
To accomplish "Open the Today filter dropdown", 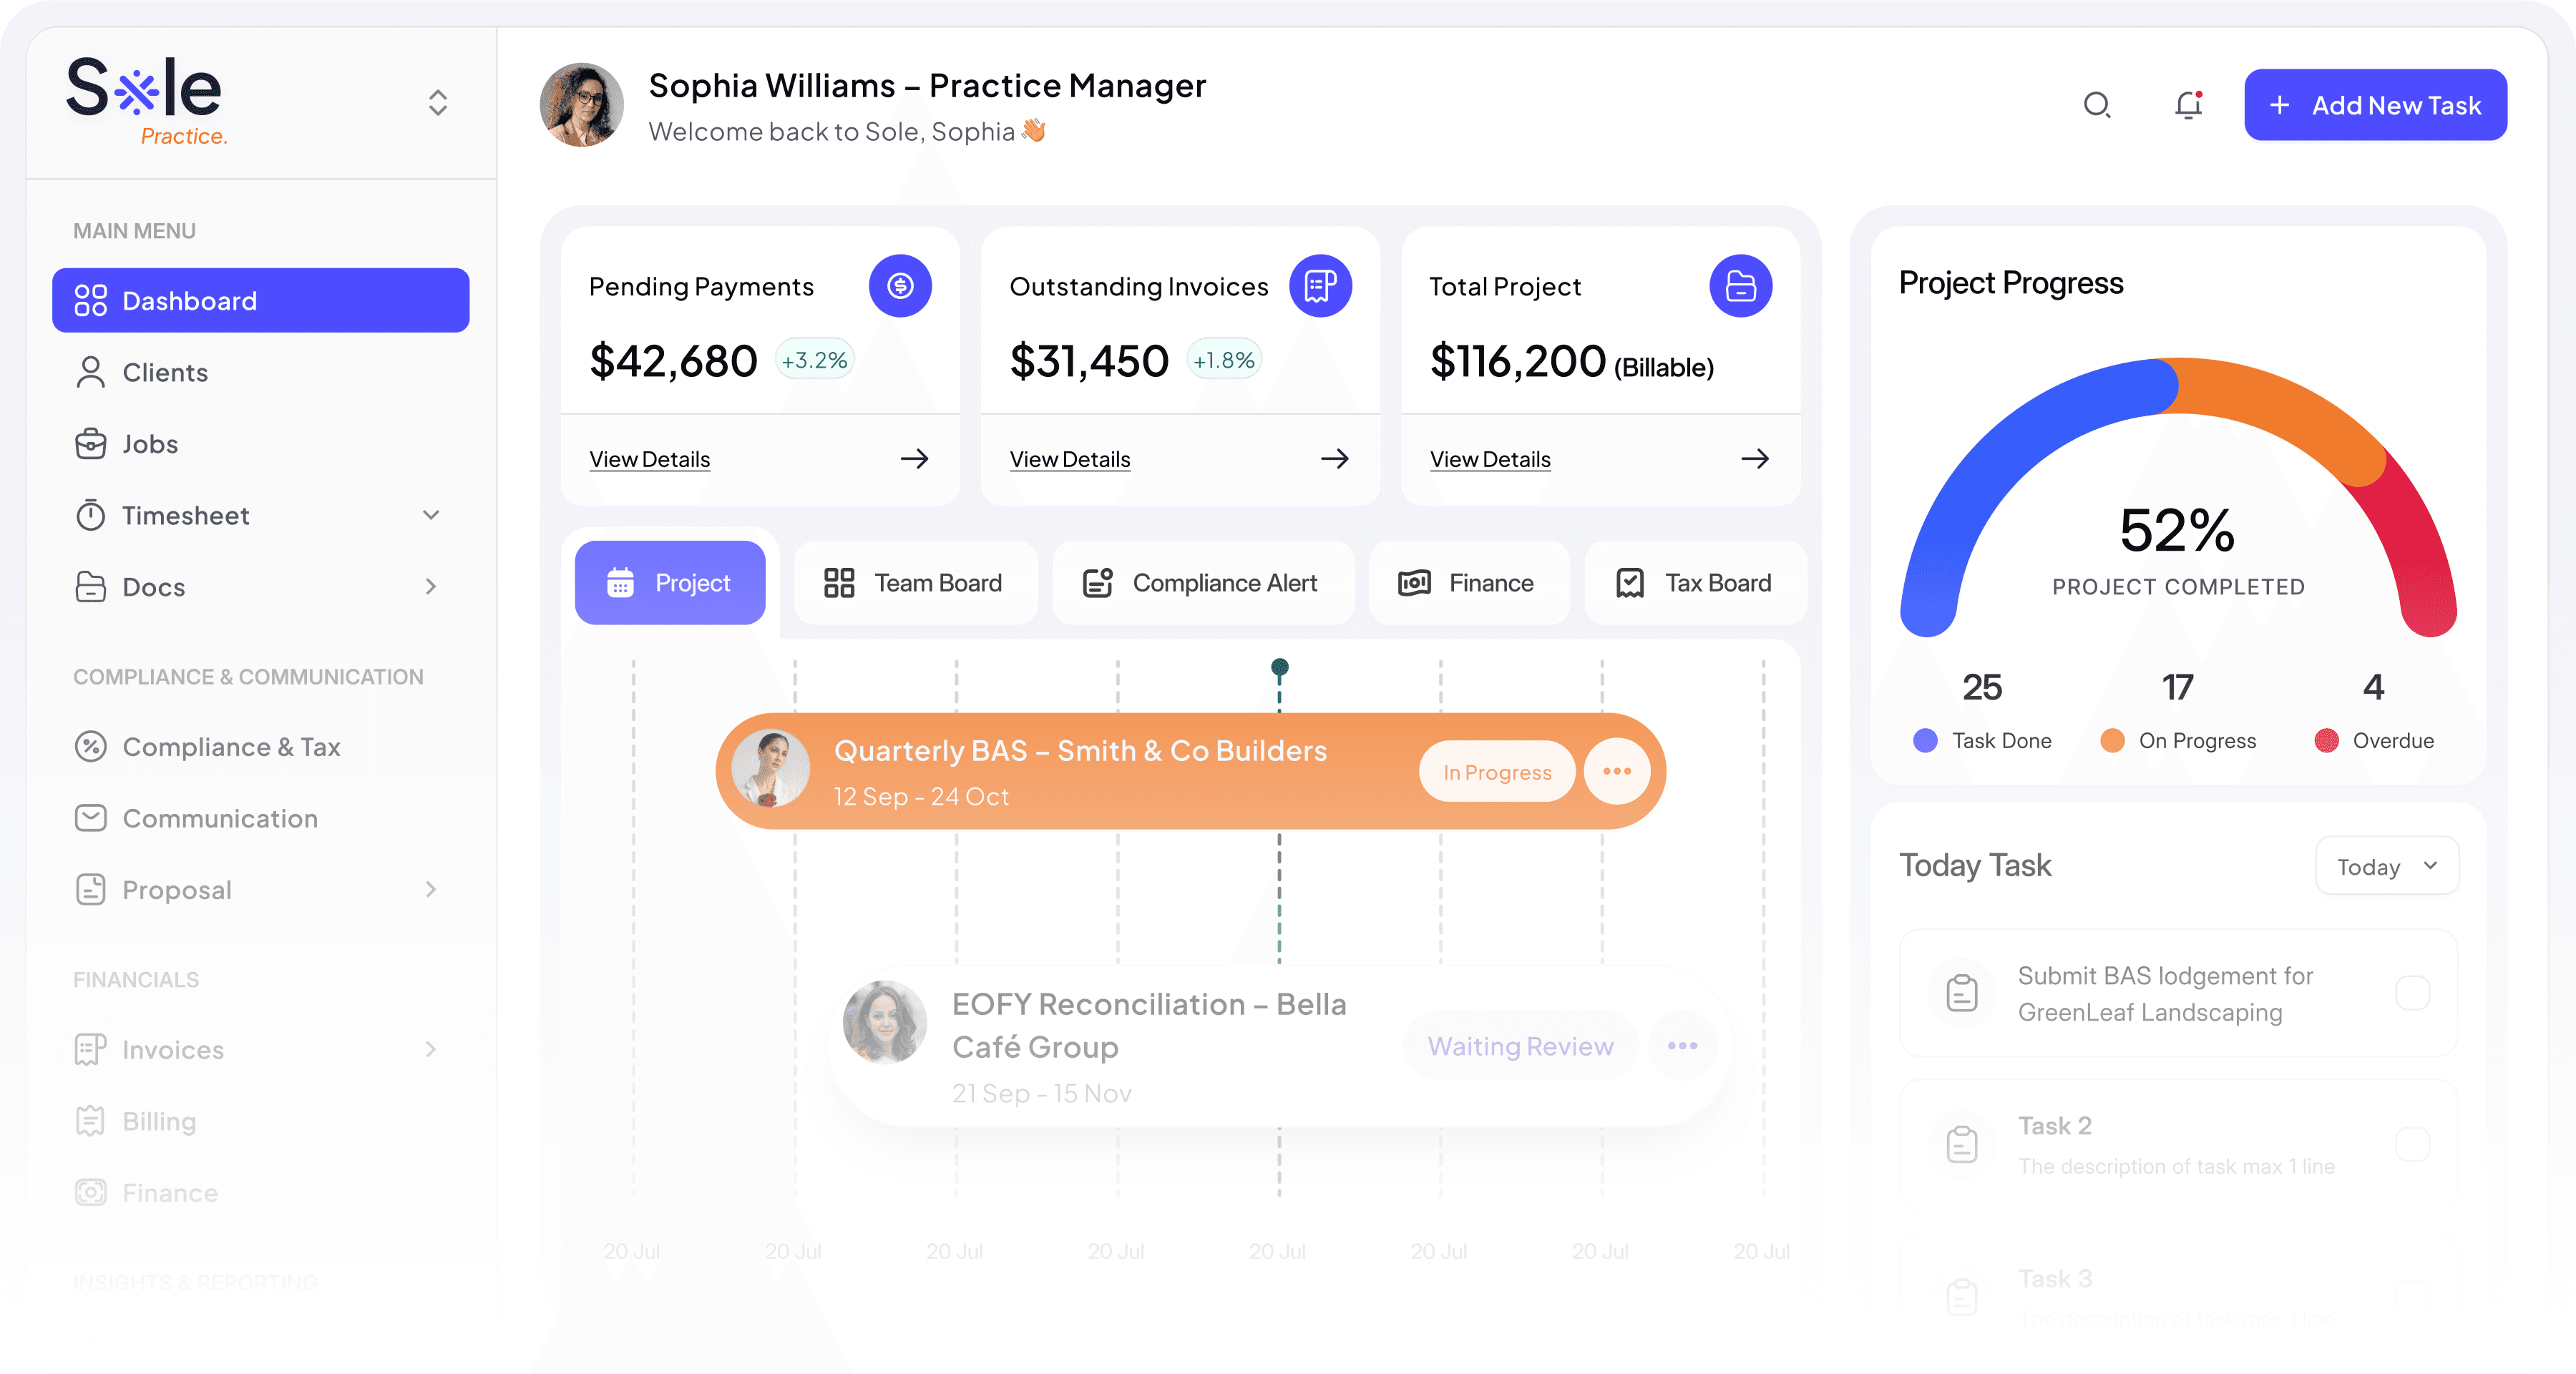I will pyautogui.click(x=2387, y=866).
